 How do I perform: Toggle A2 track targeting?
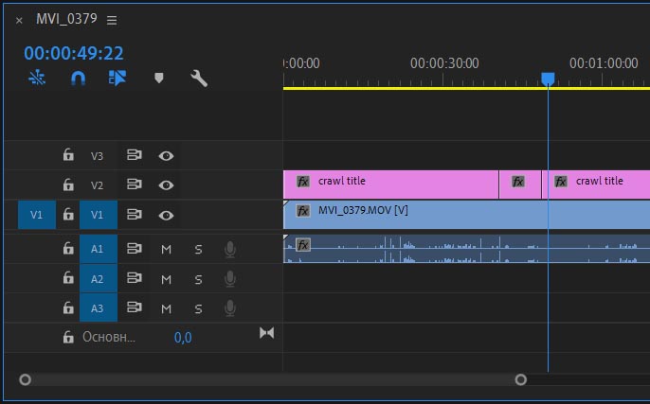pos(99,278)
